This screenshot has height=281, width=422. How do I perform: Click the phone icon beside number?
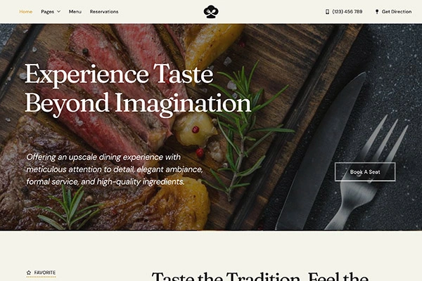327,11
